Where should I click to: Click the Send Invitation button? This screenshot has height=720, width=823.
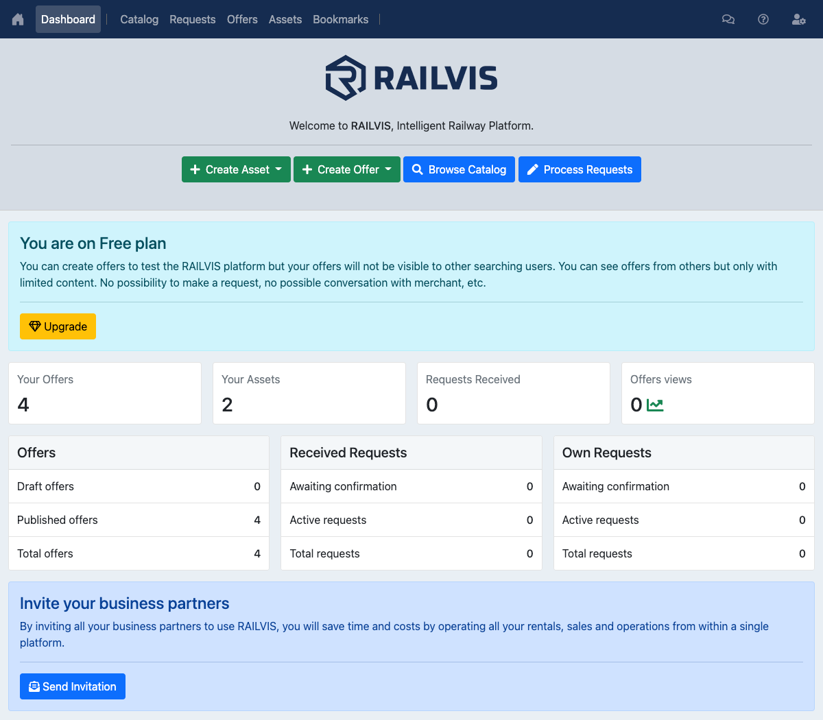pos(73,686)
